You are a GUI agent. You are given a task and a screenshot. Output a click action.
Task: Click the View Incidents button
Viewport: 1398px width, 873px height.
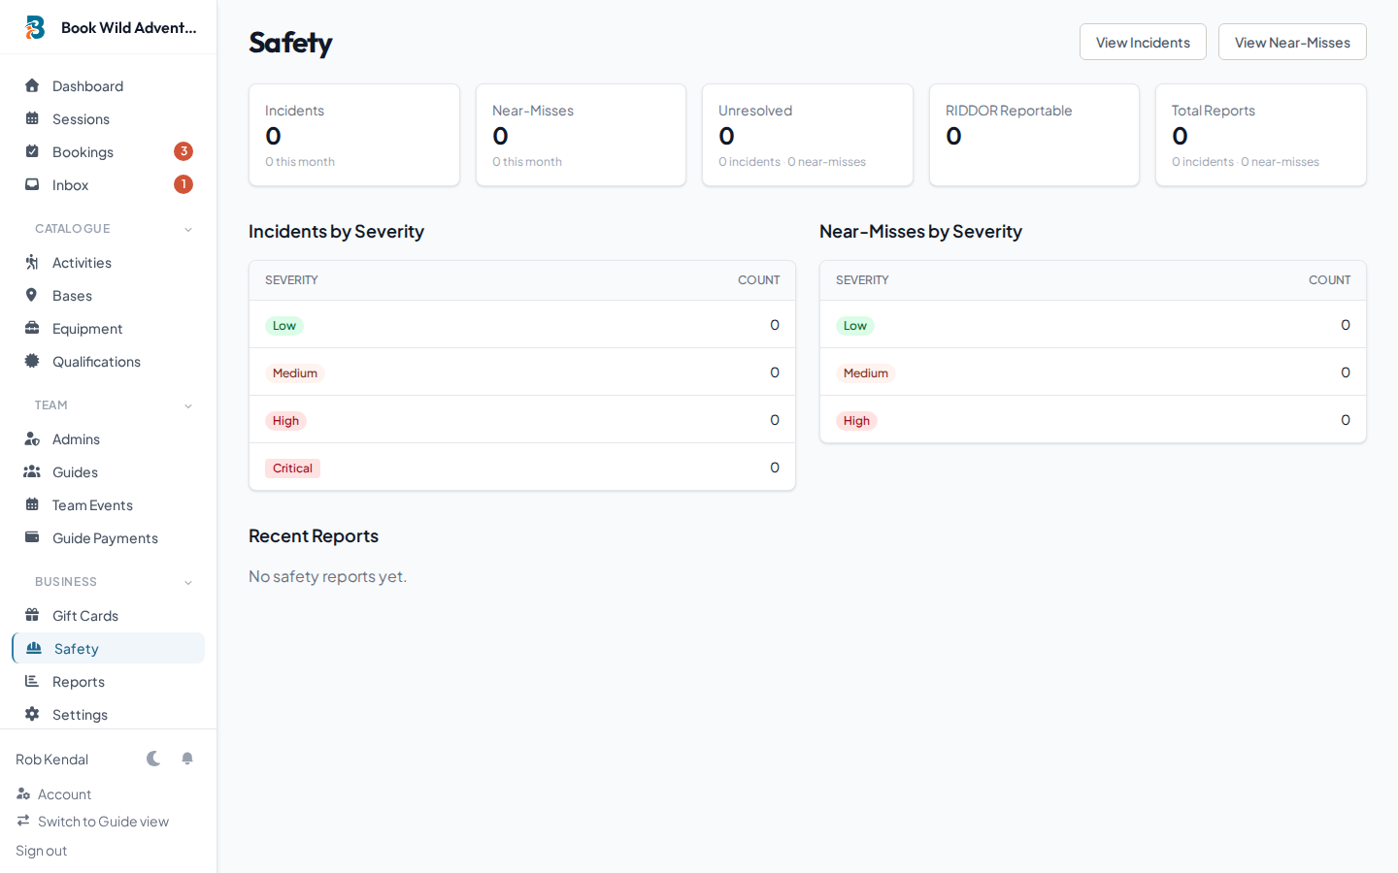[x=1143, y=42]
